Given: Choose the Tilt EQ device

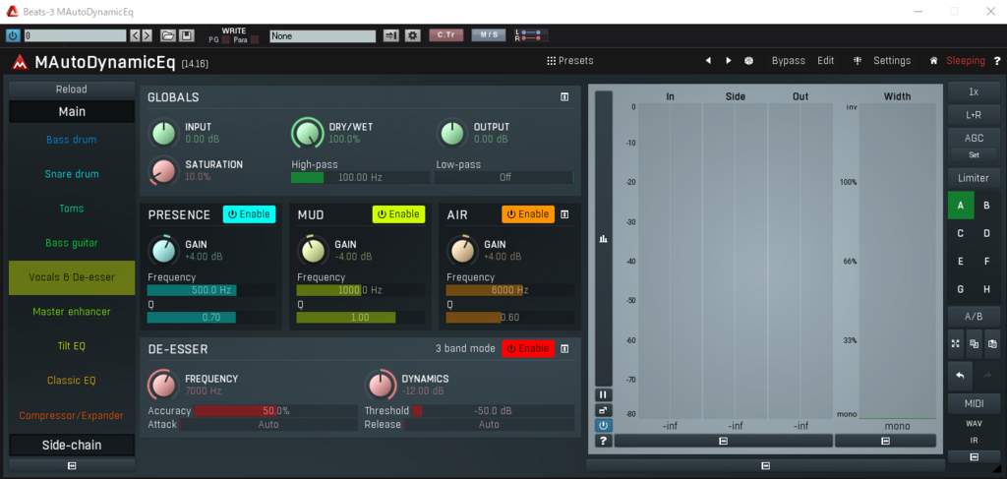Looking at the screenshot, I should 72,346.
